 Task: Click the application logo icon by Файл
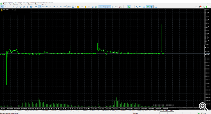(1, 4)
